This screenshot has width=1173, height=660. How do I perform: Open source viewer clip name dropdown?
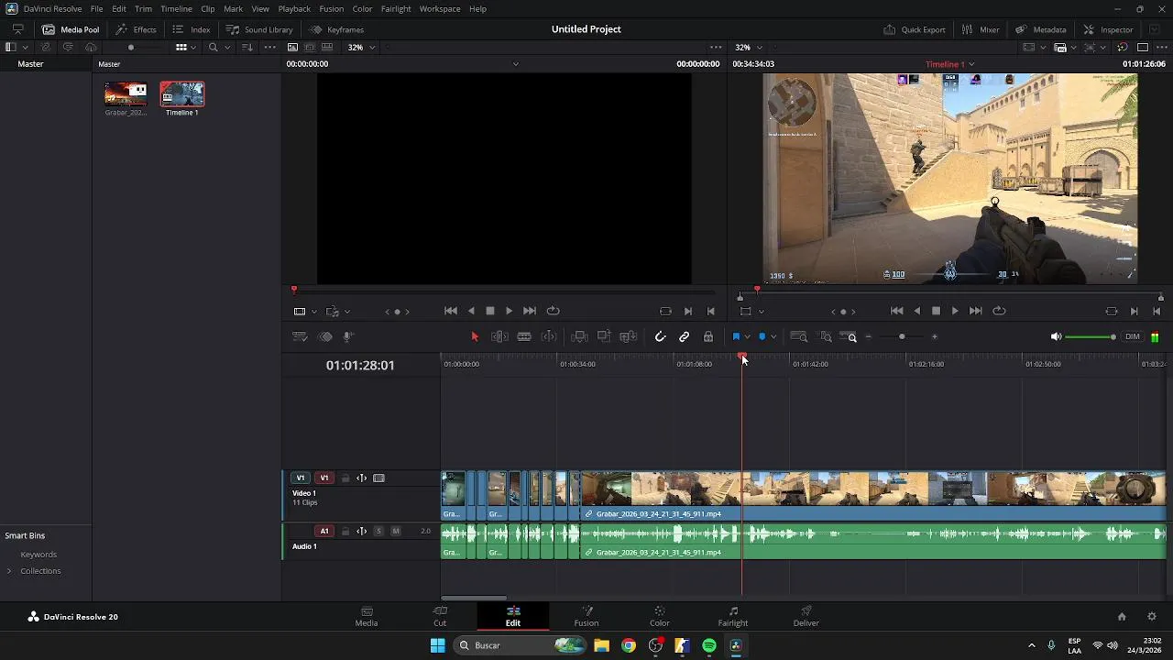(x=516, y=64)
